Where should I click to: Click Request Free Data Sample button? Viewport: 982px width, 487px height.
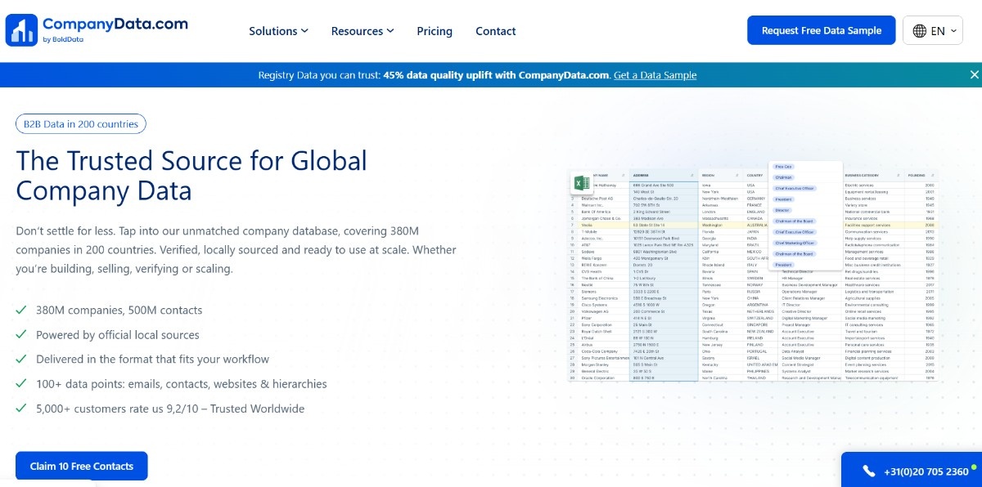(821, 31)
